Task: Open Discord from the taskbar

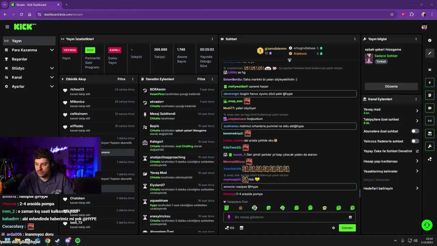Action: (68, 241)
